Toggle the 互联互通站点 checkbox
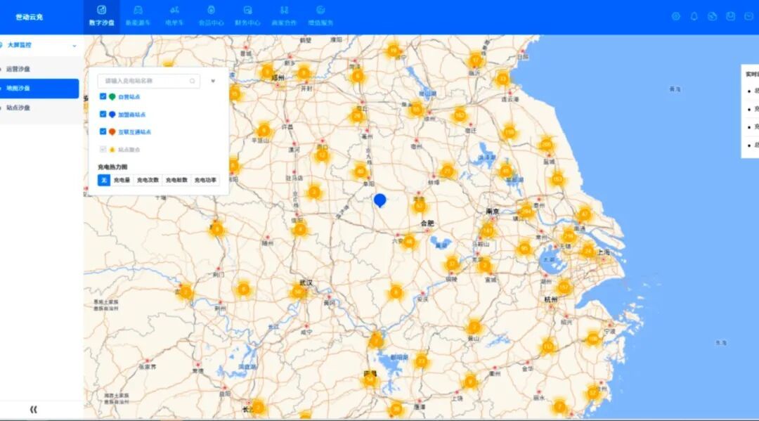The image size is (759, 421). click(x=103, y=131)
